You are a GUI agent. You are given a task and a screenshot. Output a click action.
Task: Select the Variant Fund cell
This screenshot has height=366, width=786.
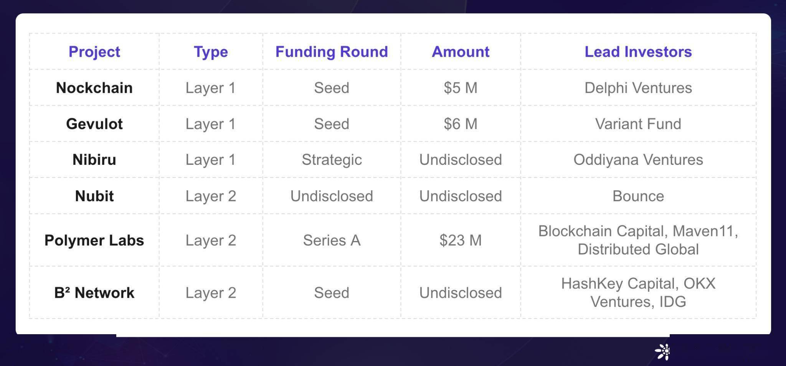[638, 124]
